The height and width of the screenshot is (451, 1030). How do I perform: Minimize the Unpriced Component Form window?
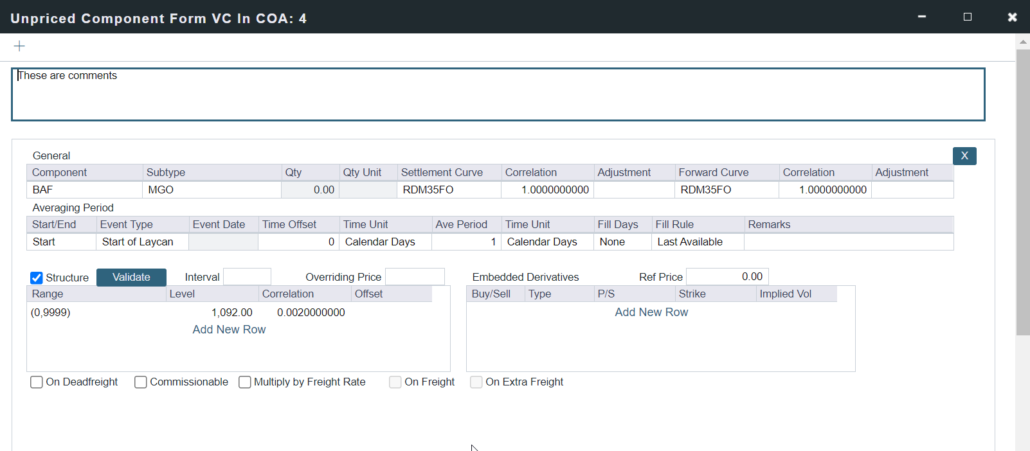[x=921, y=17]
